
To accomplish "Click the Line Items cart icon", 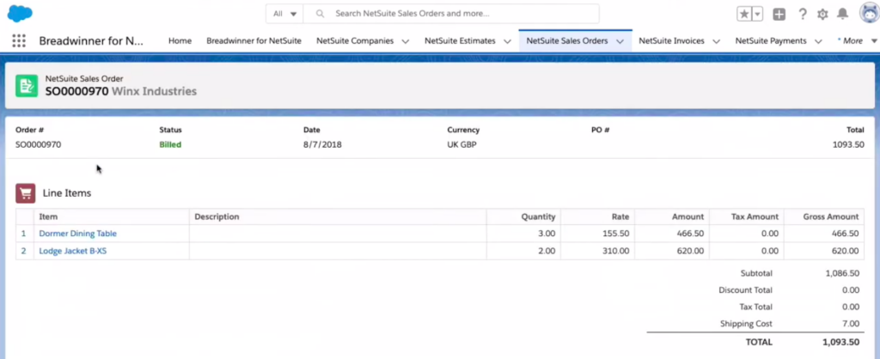I will coord(26,193).
